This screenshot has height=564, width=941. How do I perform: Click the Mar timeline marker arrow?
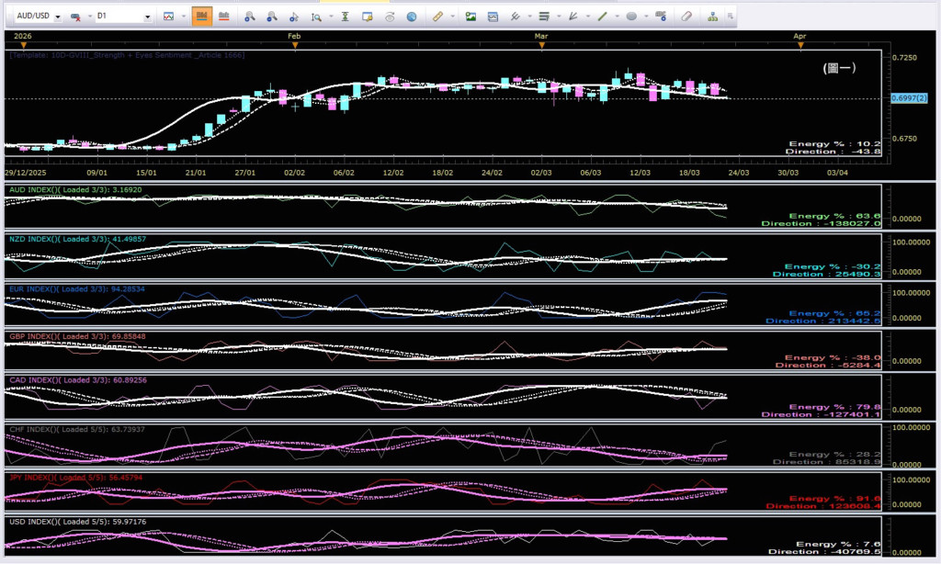[x=541, y=44]
